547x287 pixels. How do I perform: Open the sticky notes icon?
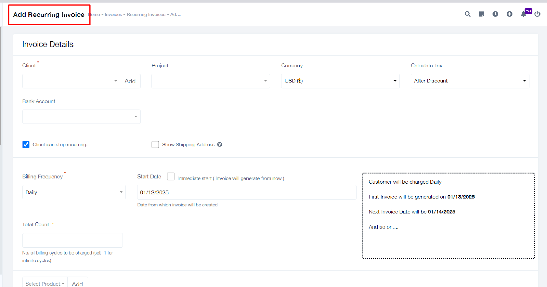[x=481, y=14]
